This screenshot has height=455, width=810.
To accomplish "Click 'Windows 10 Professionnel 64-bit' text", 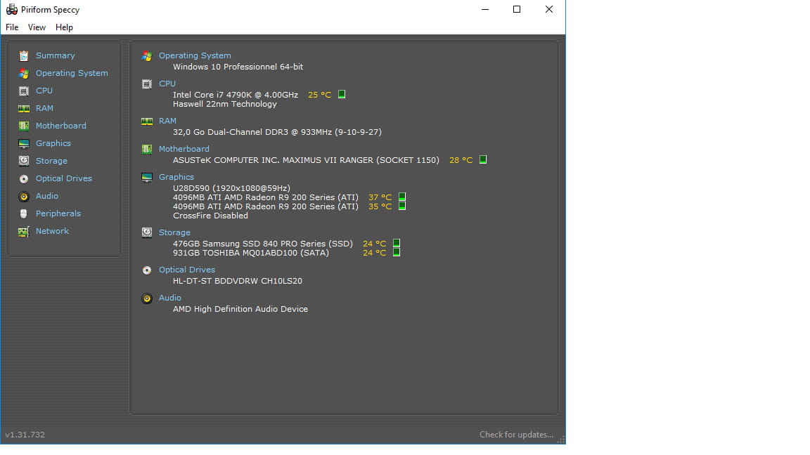I will [x=238, y=67].
